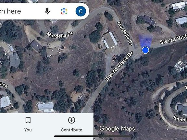Viewport: 187px width, 140px height.
Task: Select the Knob road label
Action: coord(180,119)
